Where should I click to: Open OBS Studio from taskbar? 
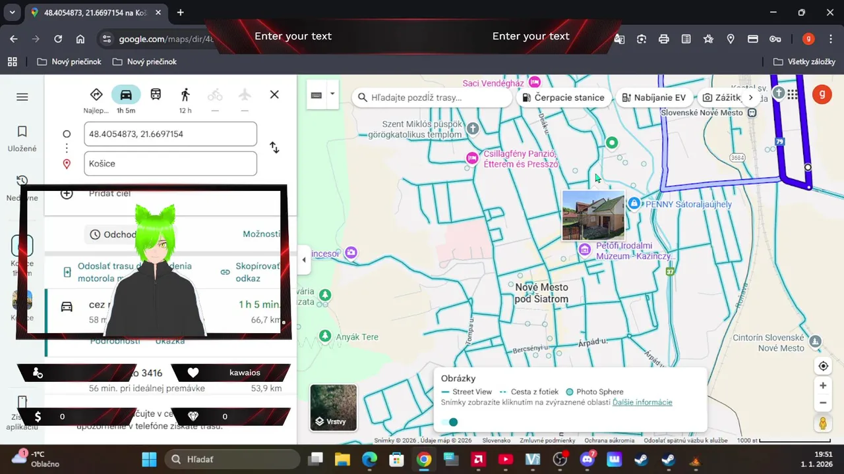(560, 459)
